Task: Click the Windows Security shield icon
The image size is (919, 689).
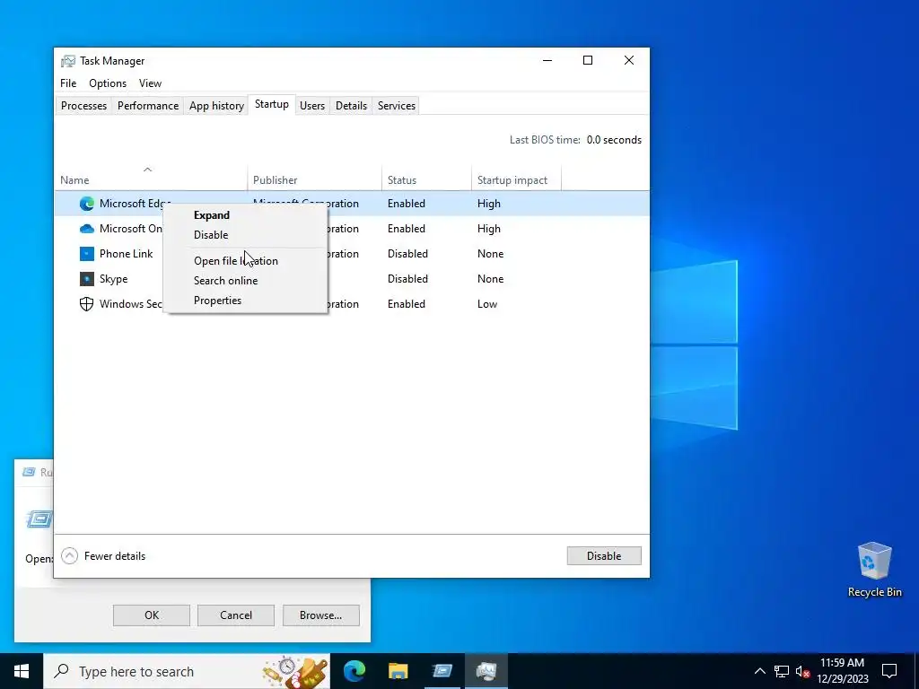Action: tap(87, 304)
